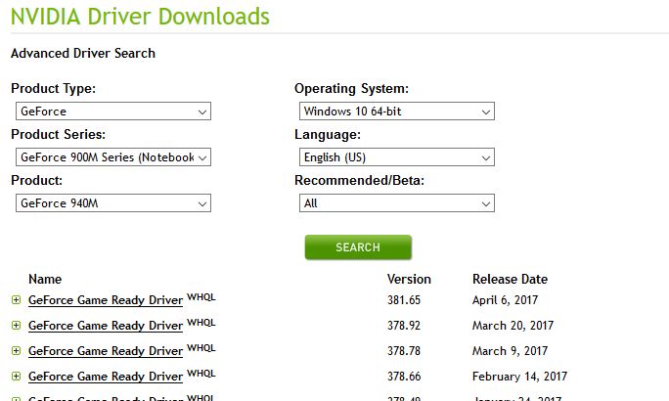
Task: Expand driver version 378.66 details
Action: coord(17,377)
